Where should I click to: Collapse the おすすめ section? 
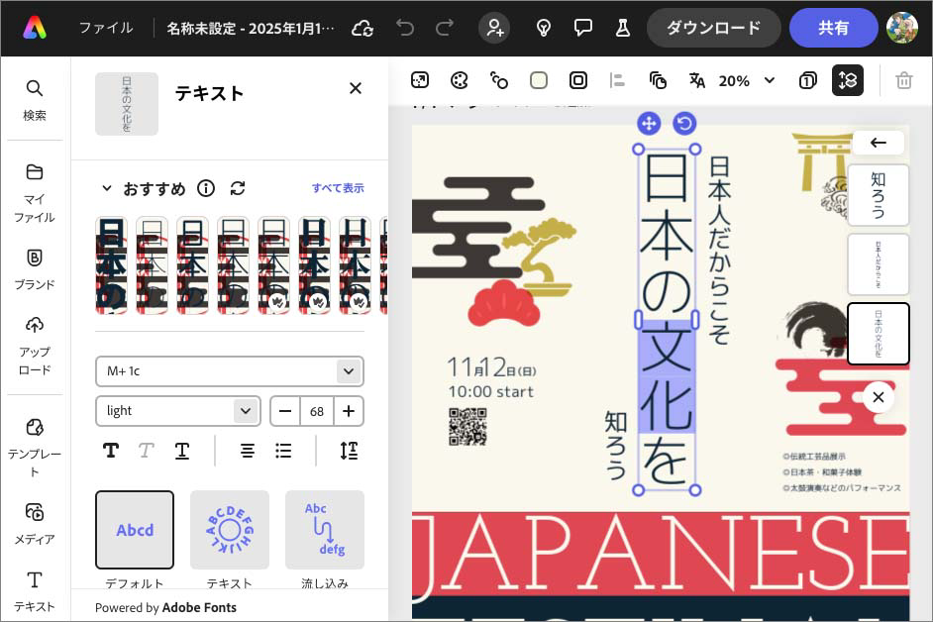[108, 188]
